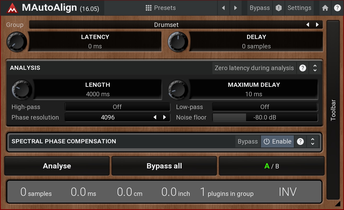Click the exclamation panic icon
The height and width of the screenshot is (210, 344).
coord(279,8)
